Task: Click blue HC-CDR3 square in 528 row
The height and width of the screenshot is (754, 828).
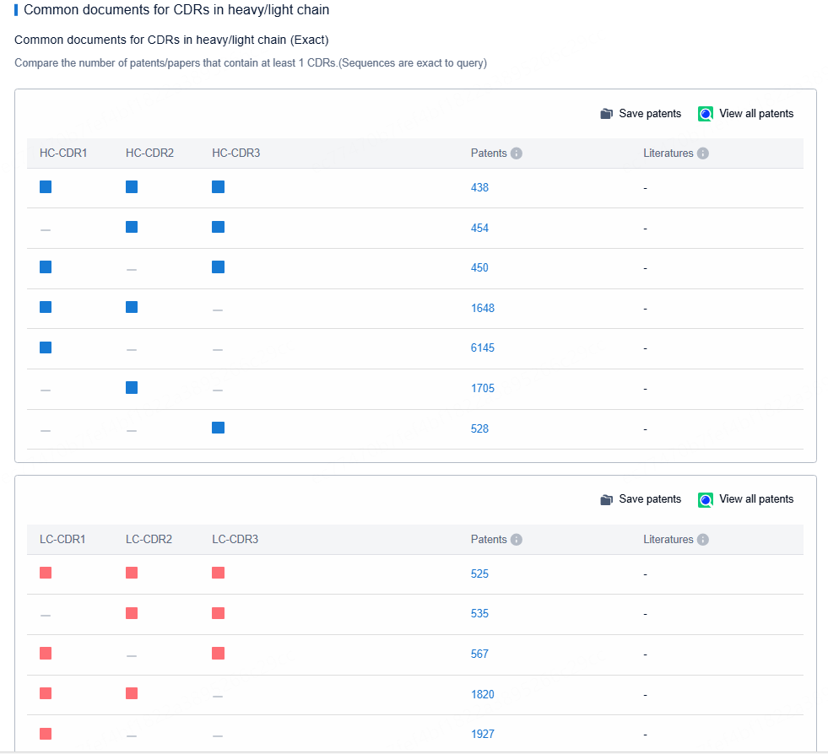Action: tap(218, 428)
